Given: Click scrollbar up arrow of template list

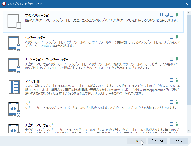Looking at the screenshot, I should pyautogui.click(x=189, y=13).
